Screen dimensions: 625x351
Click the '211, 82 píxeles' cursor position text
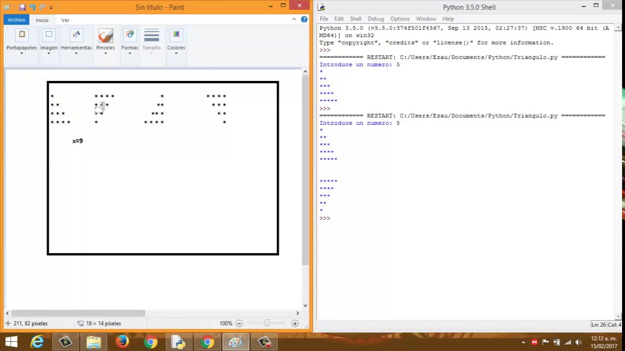pyautogui.click(x=30, y=323)
